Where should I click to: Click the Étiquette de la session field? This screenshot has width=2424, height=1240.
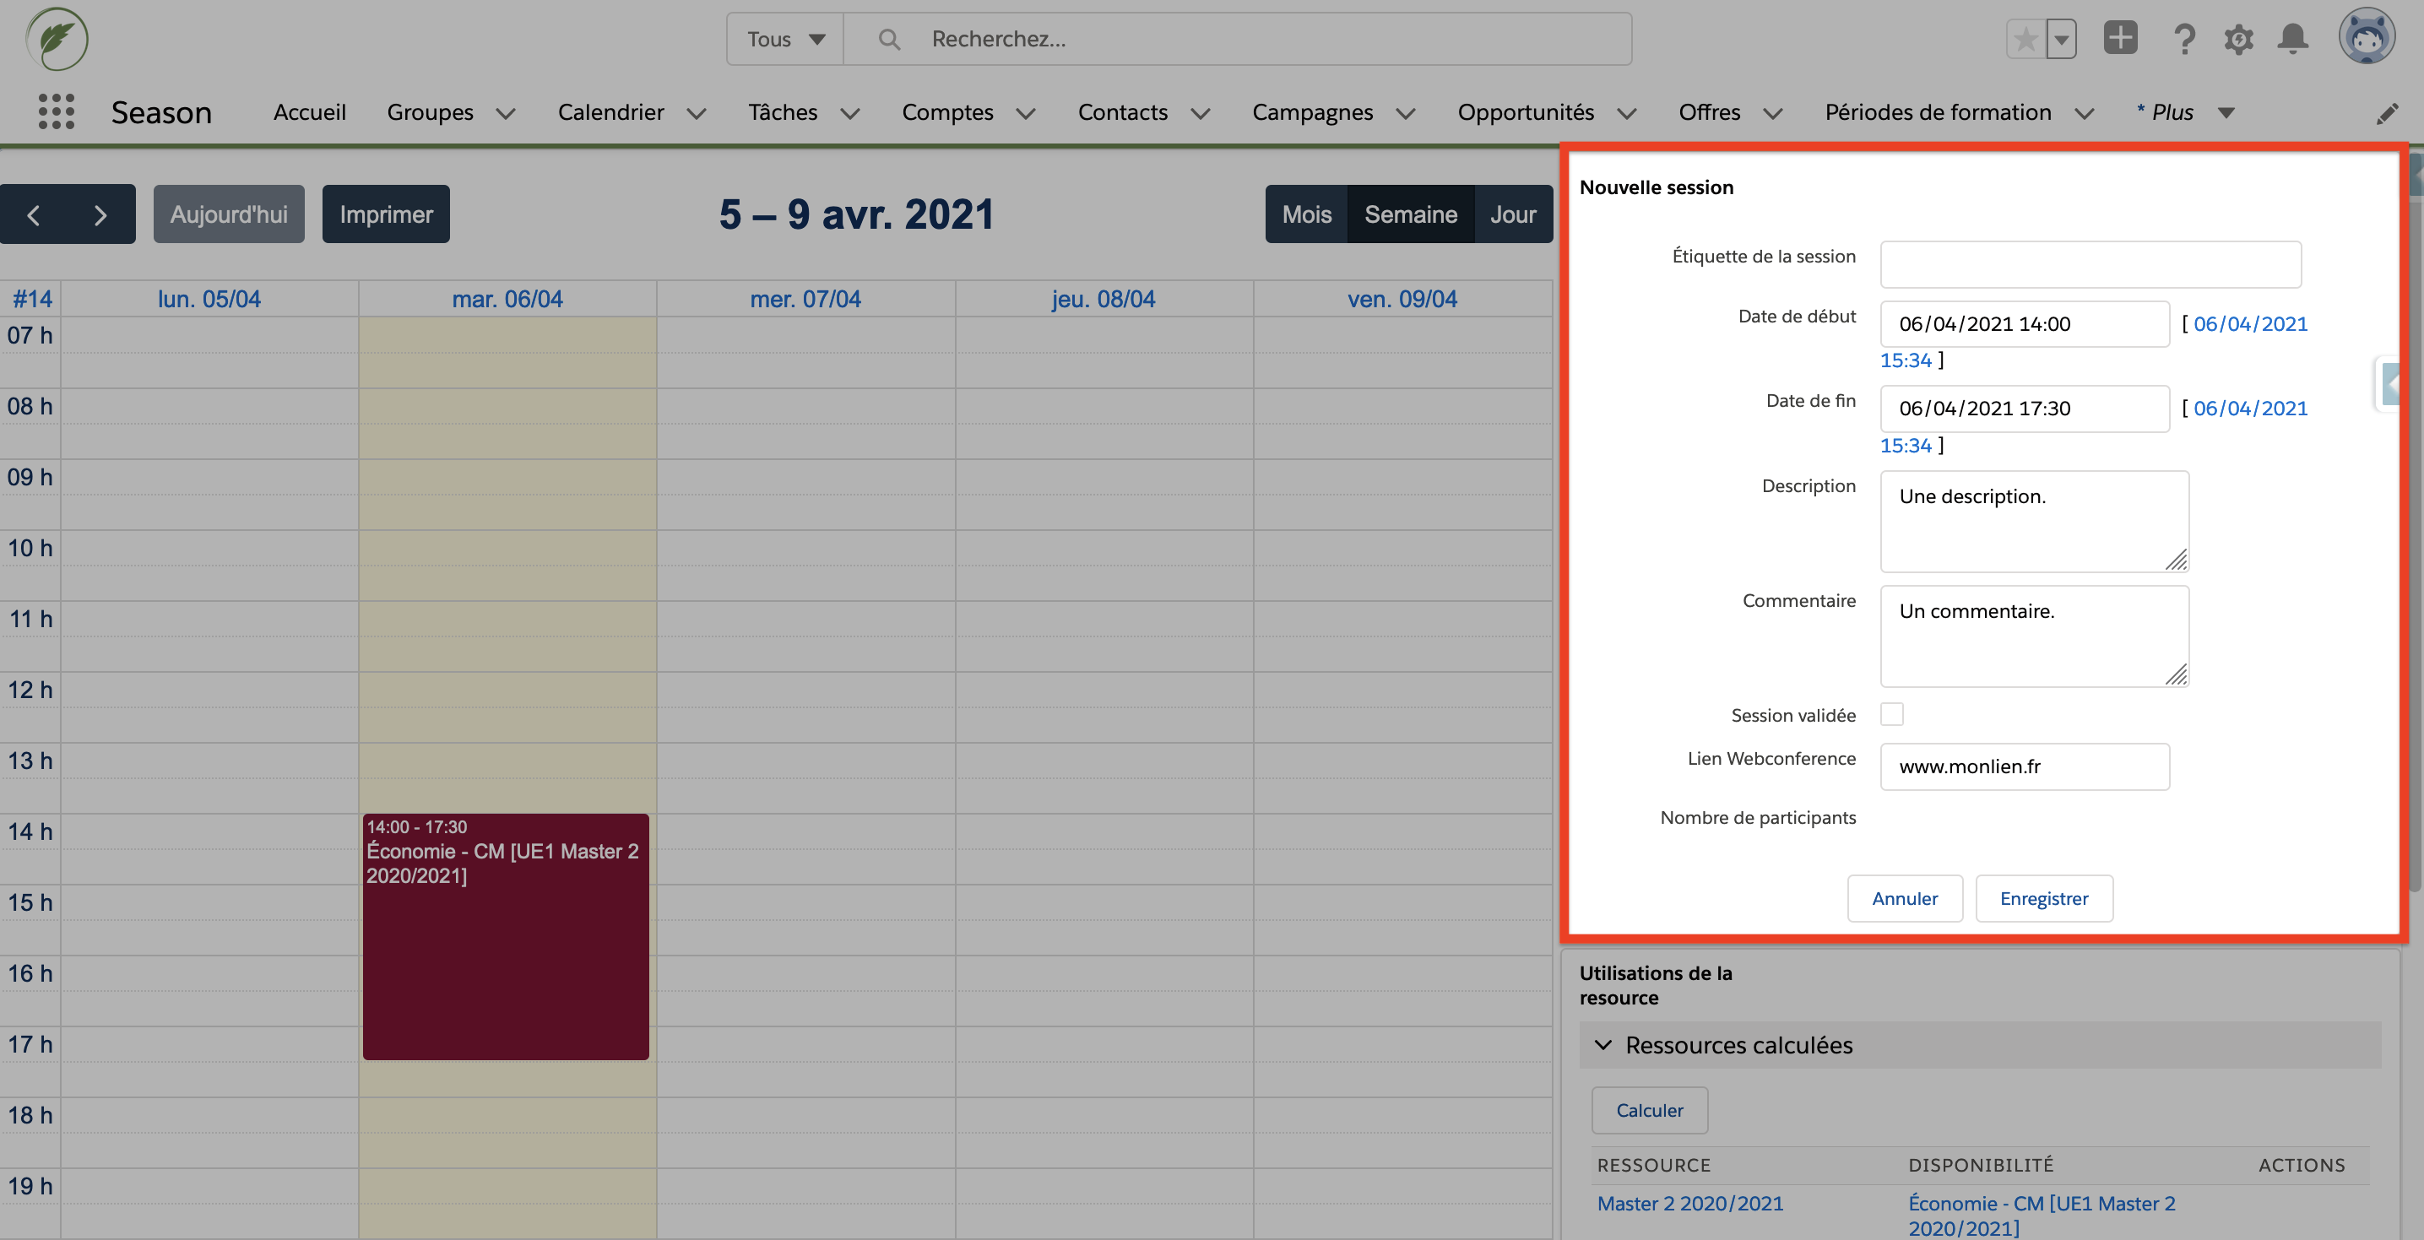[x=2089, y=264]
